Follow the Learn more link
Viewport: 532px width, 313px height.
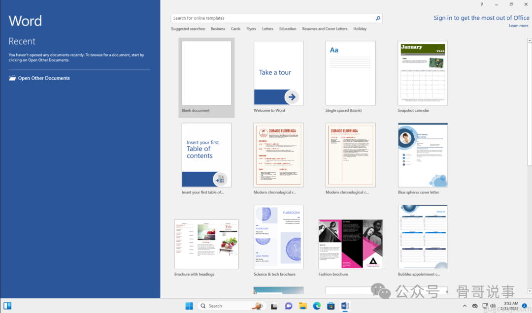pyautogui.click(x=518, y=26)
